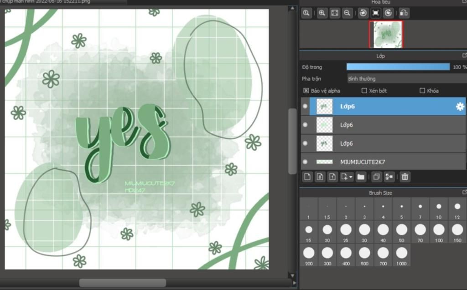Uncheck the Bảo vệ alpha checkbox
Screen dimensions: 467x290
coord(306,91)
